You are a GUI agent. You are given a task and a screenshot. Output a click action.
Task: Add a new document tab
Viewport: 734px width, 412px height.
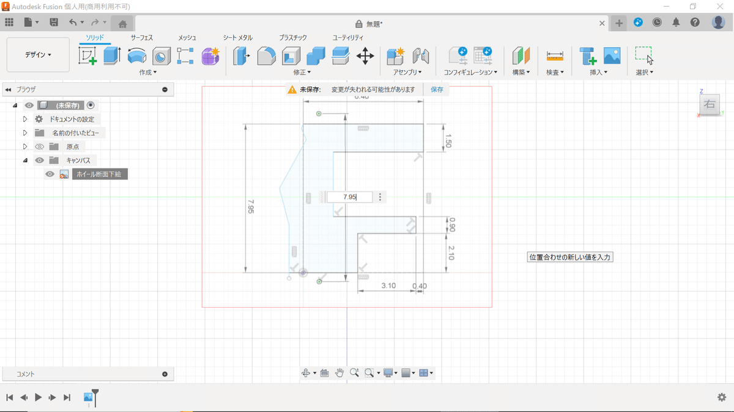(x=619, y=23)
